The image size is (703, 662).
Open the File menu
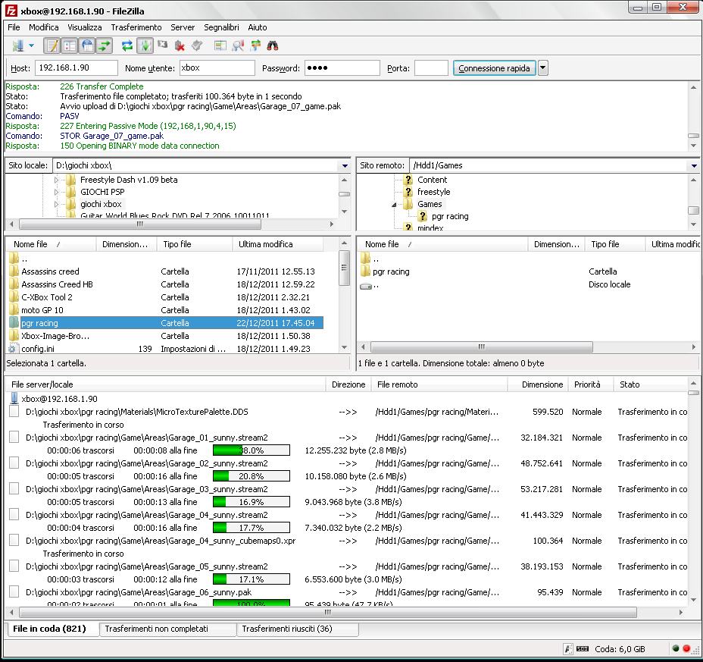coord(14,27)
